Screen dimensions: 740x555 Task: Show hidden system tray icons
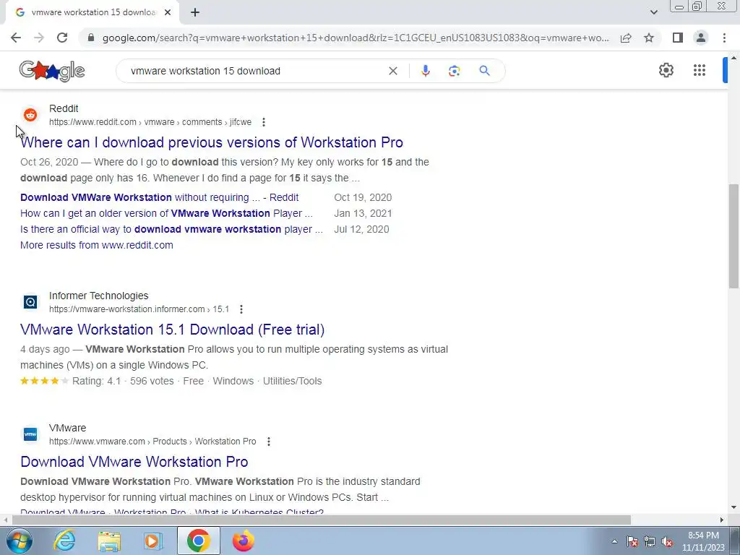(x=614, y=541)
